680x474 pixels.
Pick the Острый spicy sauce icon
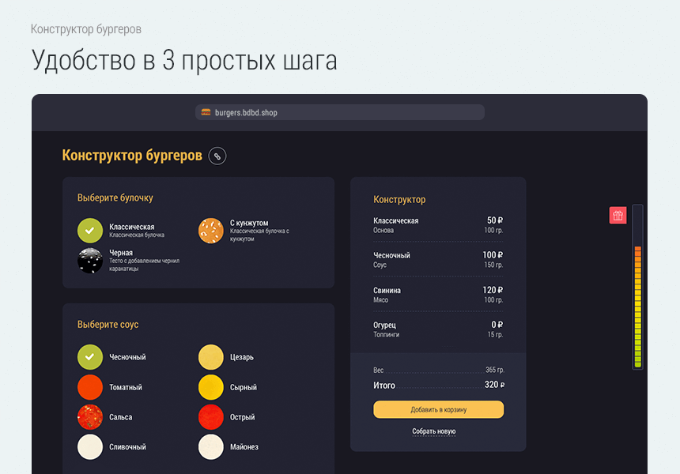(210, 417)
